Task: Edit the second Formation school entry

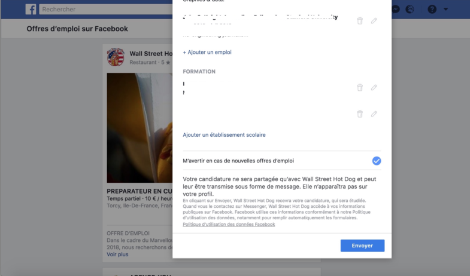Action: (374, 114)
